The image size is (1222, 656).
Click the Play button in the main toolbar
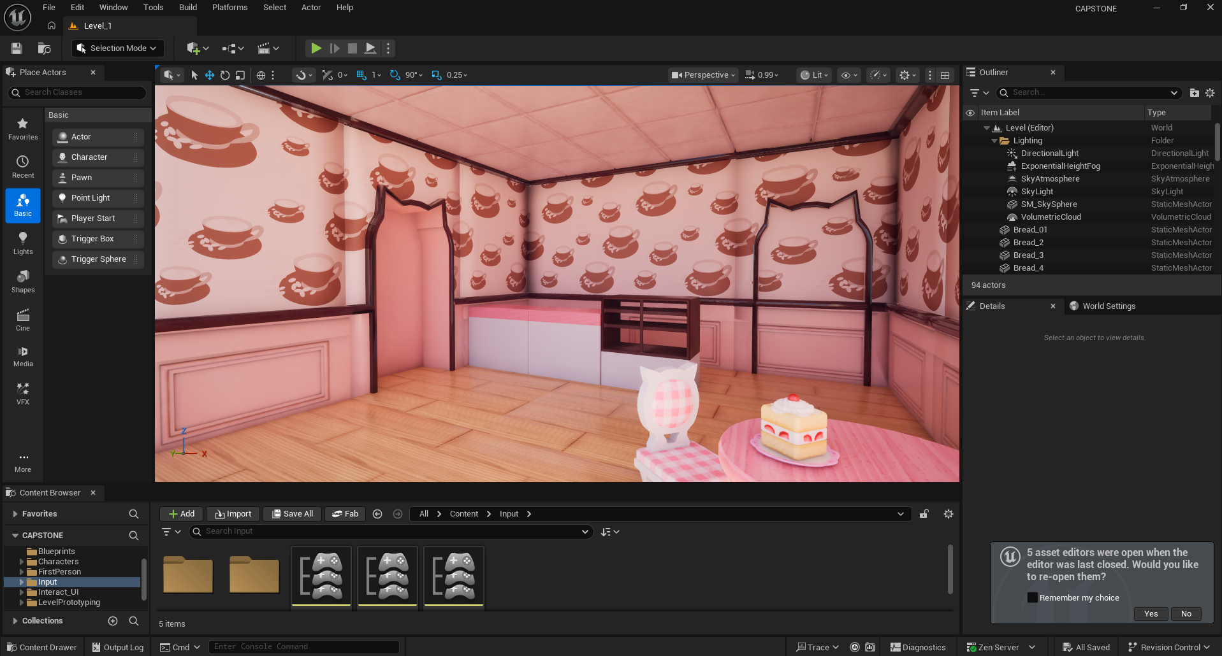(x=316, y=48)
